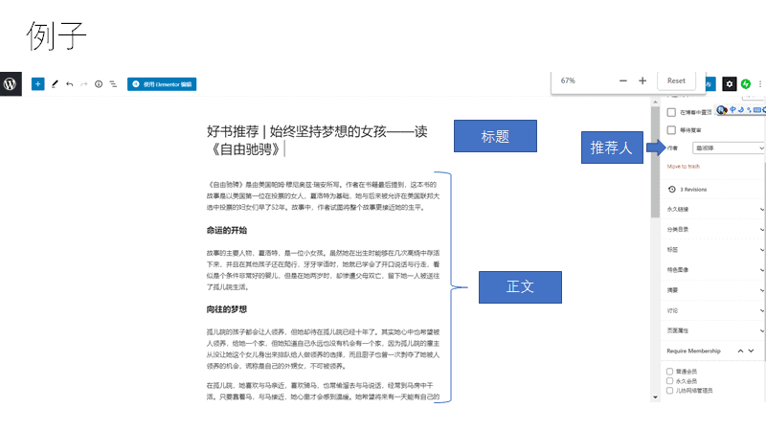The width and height of the screenshot is (766, 431).
Task: Check the 普通会员 membership checkbox
Action: coord(669,370)
